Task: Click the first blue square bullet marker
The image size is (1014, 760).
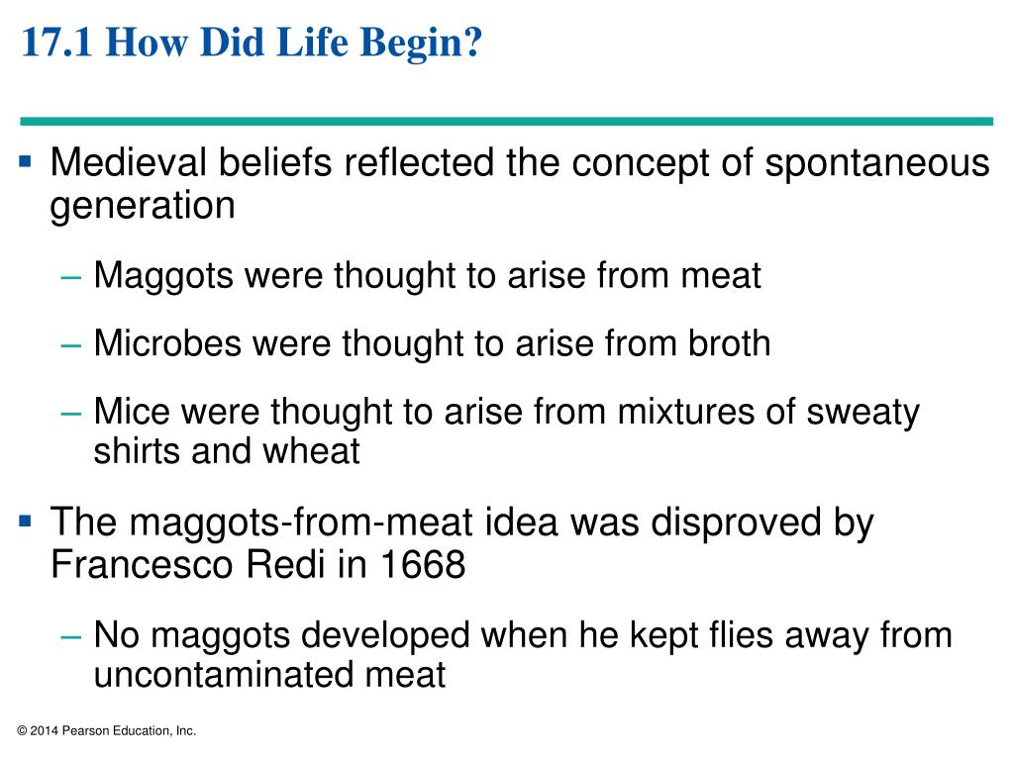Action: click(x=25, y=161)
